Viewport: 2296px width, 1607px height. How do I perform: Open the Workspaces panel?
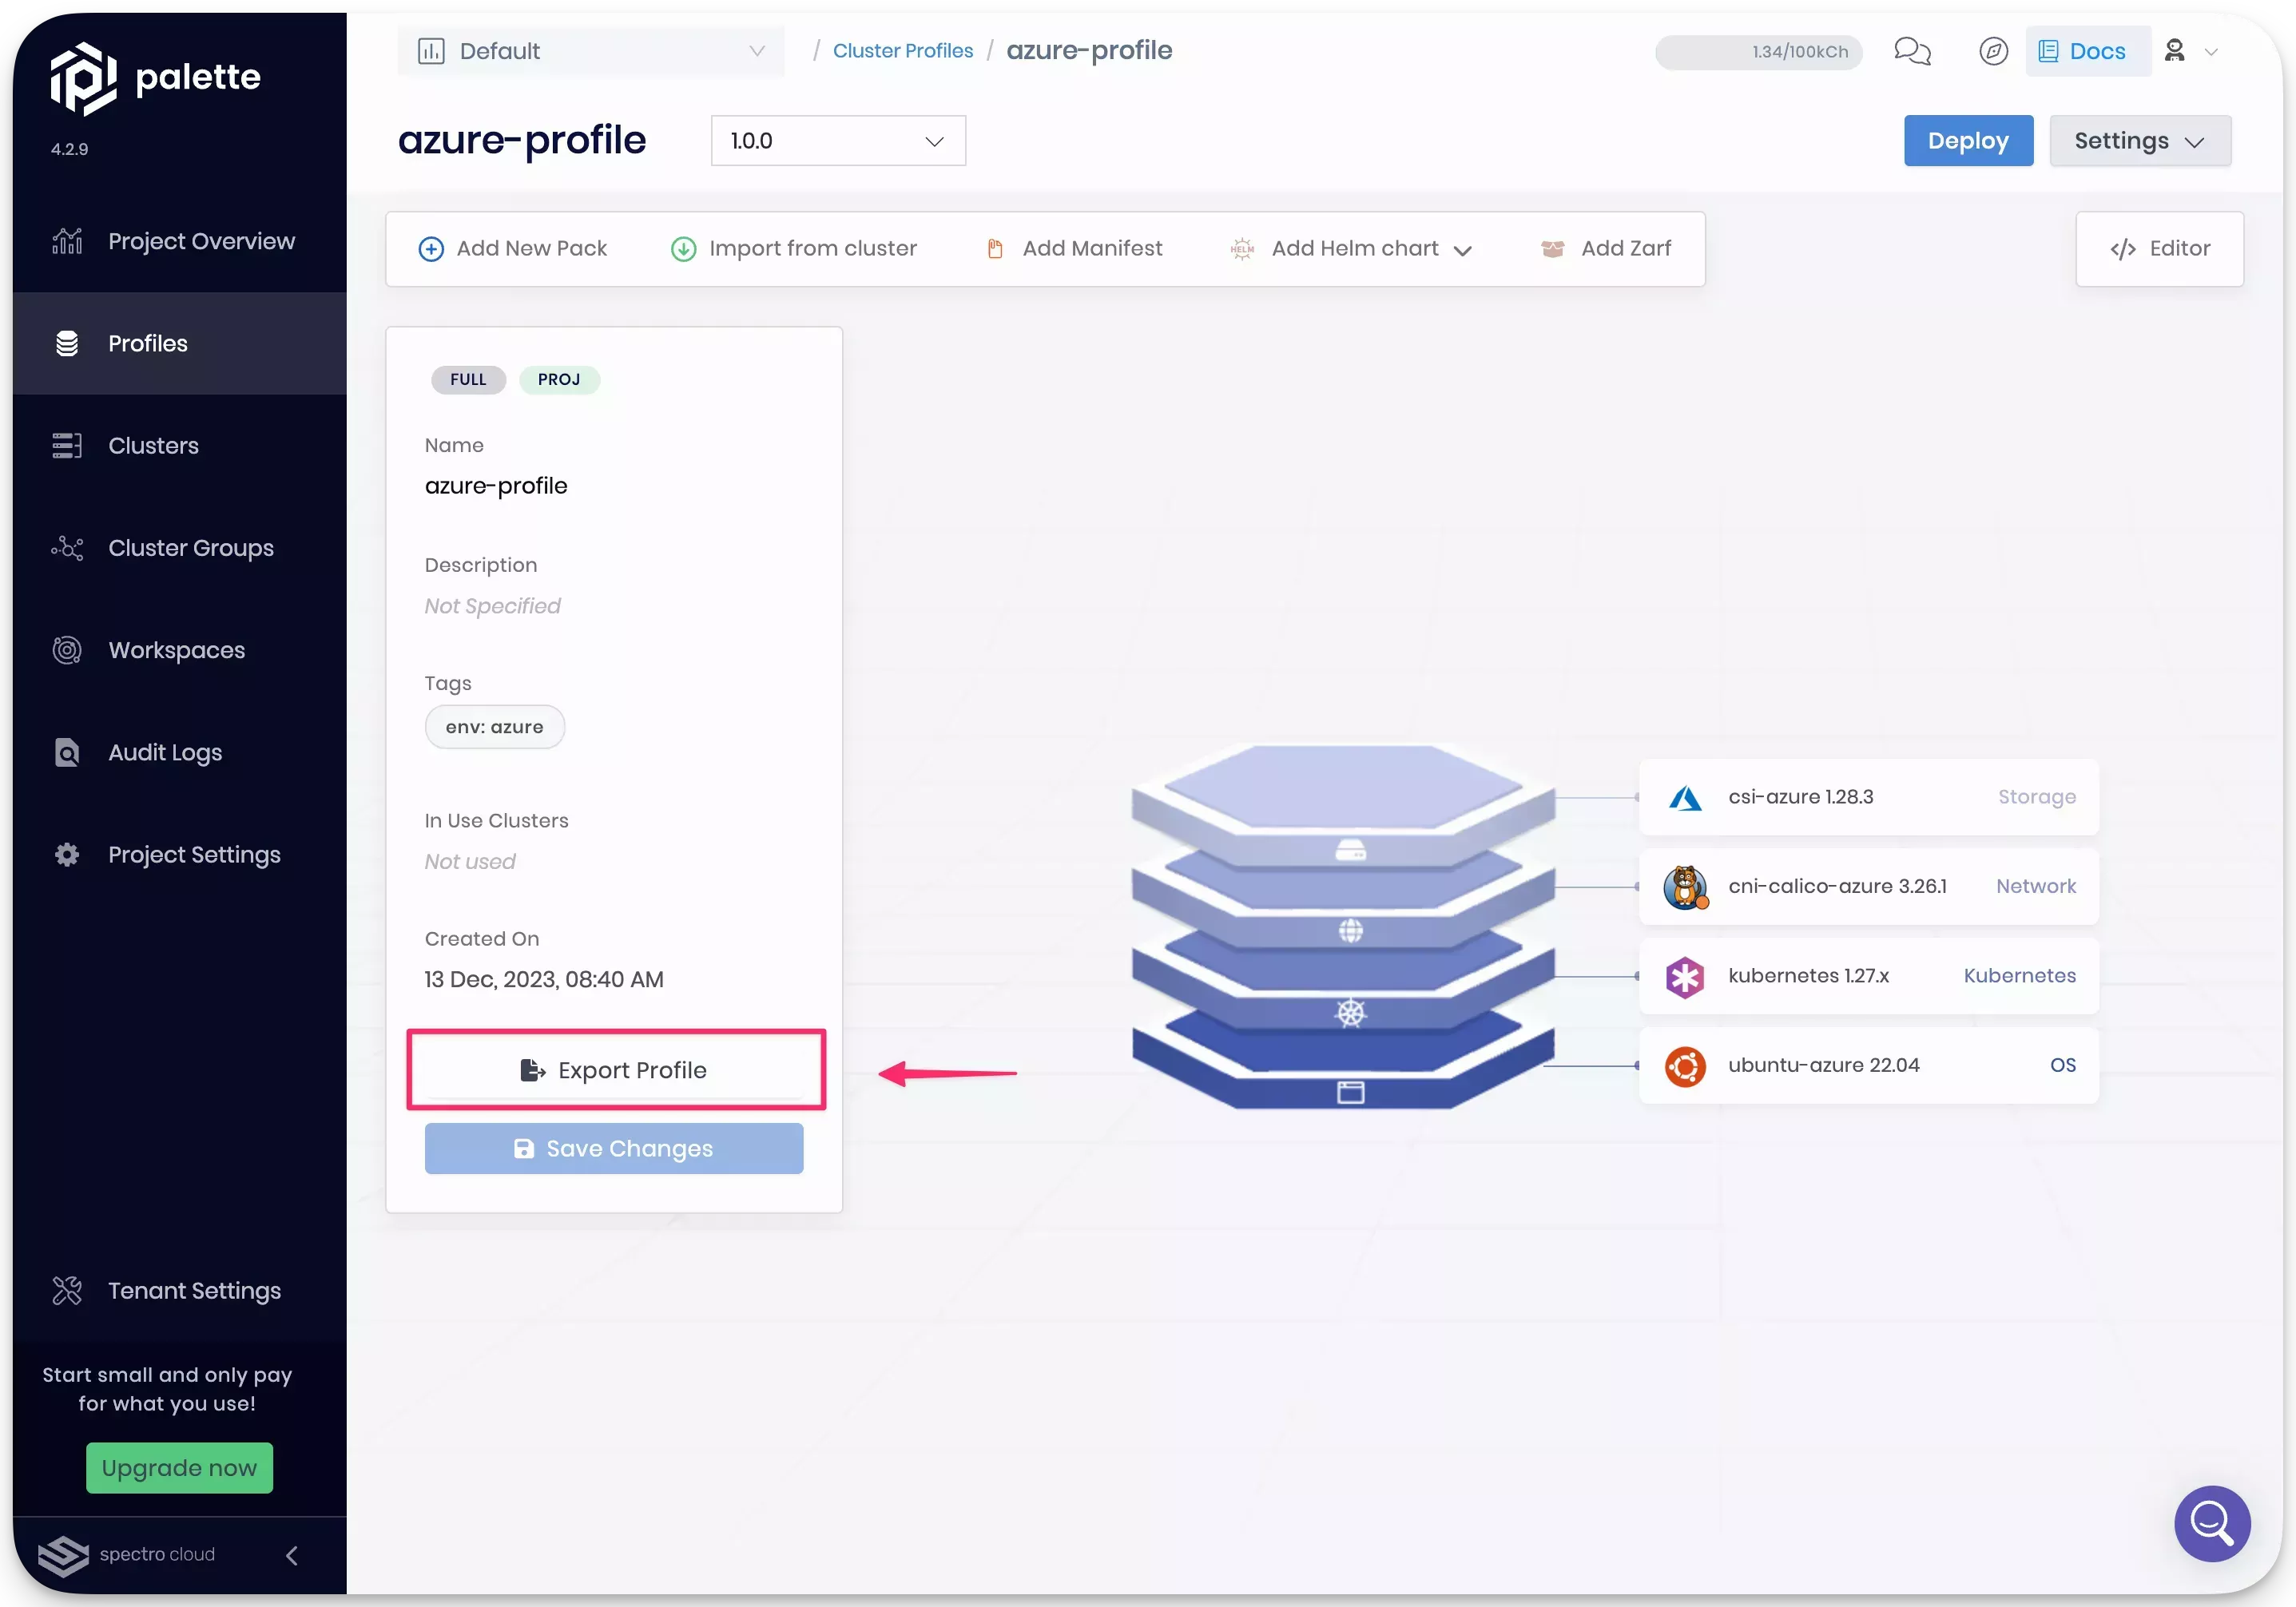[175, 650]
